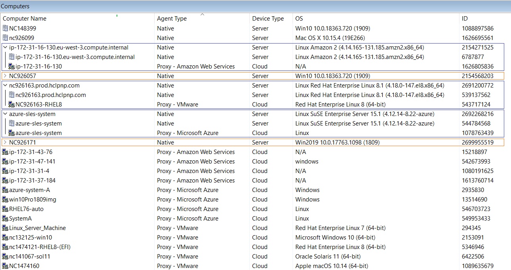The height and width of the screenshot is (270, 511).
Task: Click the proxy icon beside NC926163-RHEL8
Action: (x=11, y=105)
